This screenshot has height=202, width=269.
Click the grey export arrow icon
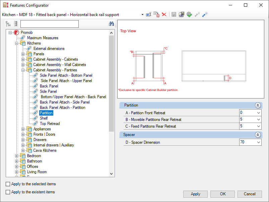click(197, 15)
